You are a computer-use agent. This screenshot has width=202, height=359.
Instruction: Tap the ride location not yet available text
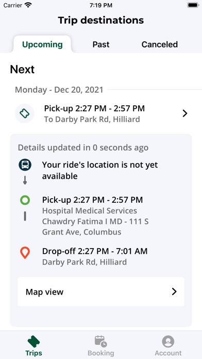[x=100, y=170]
